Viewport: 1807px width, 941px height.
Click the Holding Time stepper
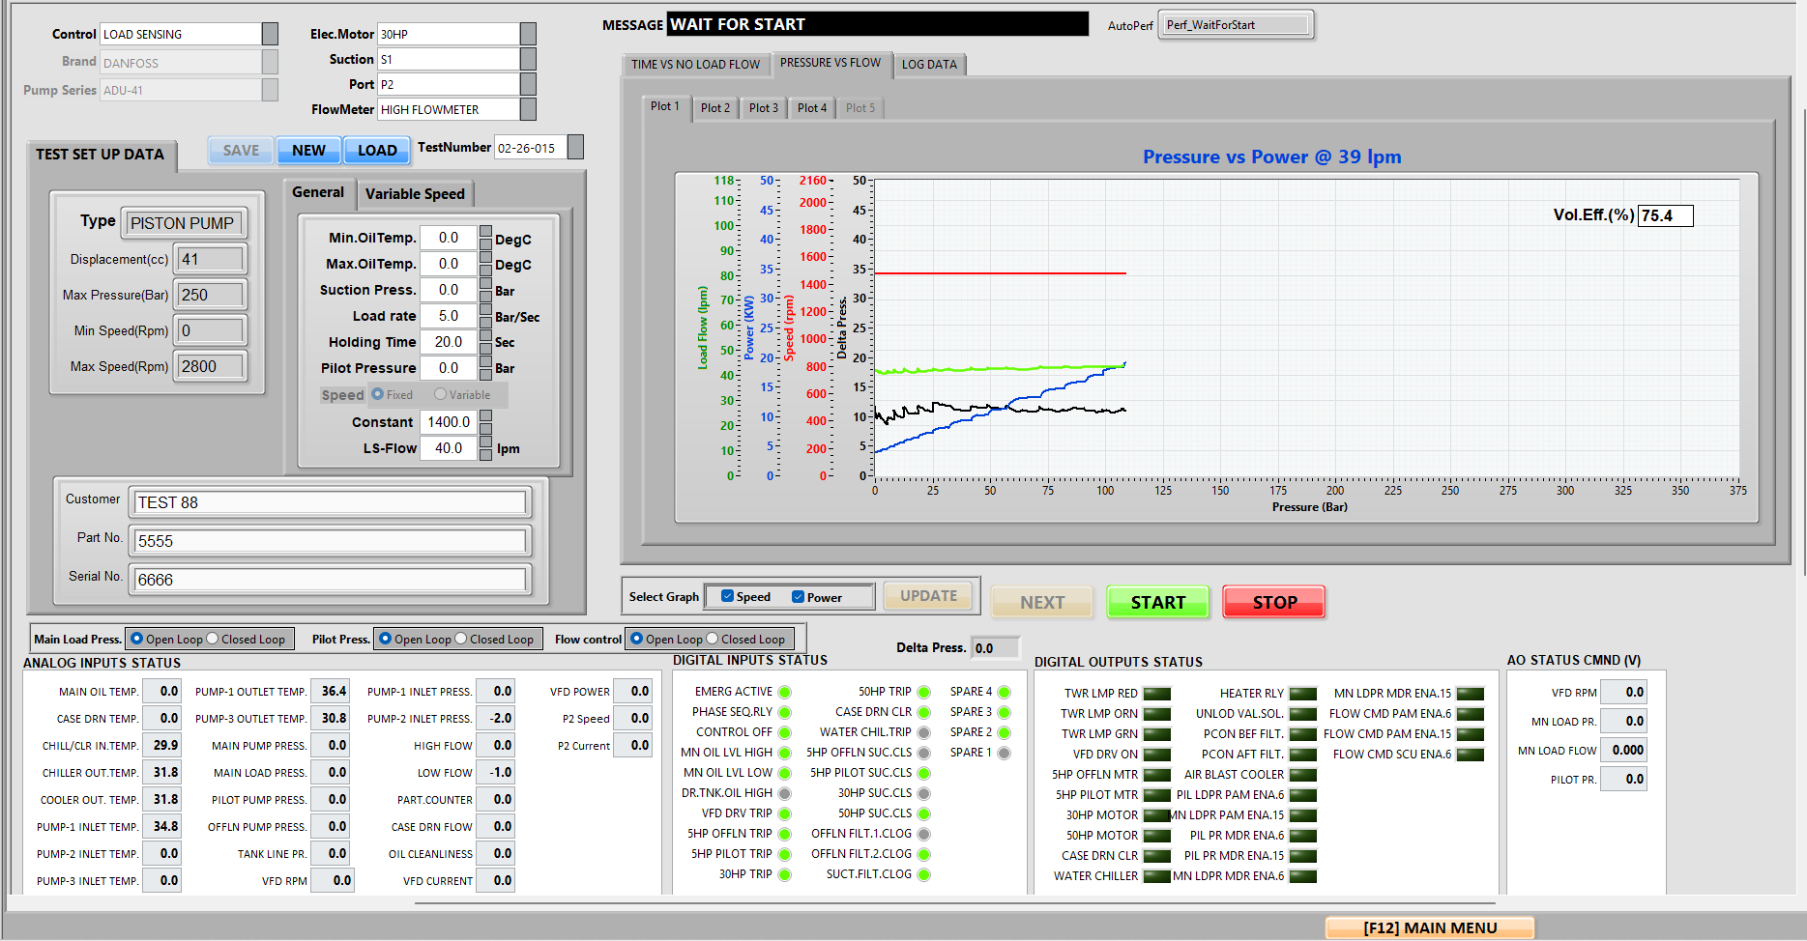[485, 342]
